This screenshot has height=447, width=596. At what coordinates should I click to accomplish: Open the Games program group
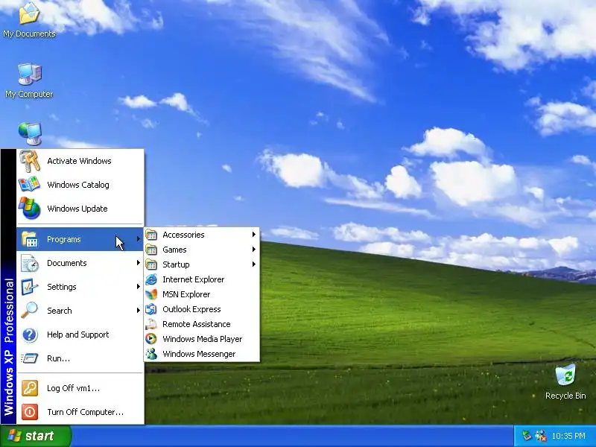202,250
